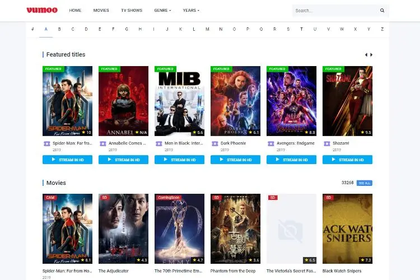Click 'The Adjudicator' title link
This screenshot has height=280, width=420.
coord(114,271)
